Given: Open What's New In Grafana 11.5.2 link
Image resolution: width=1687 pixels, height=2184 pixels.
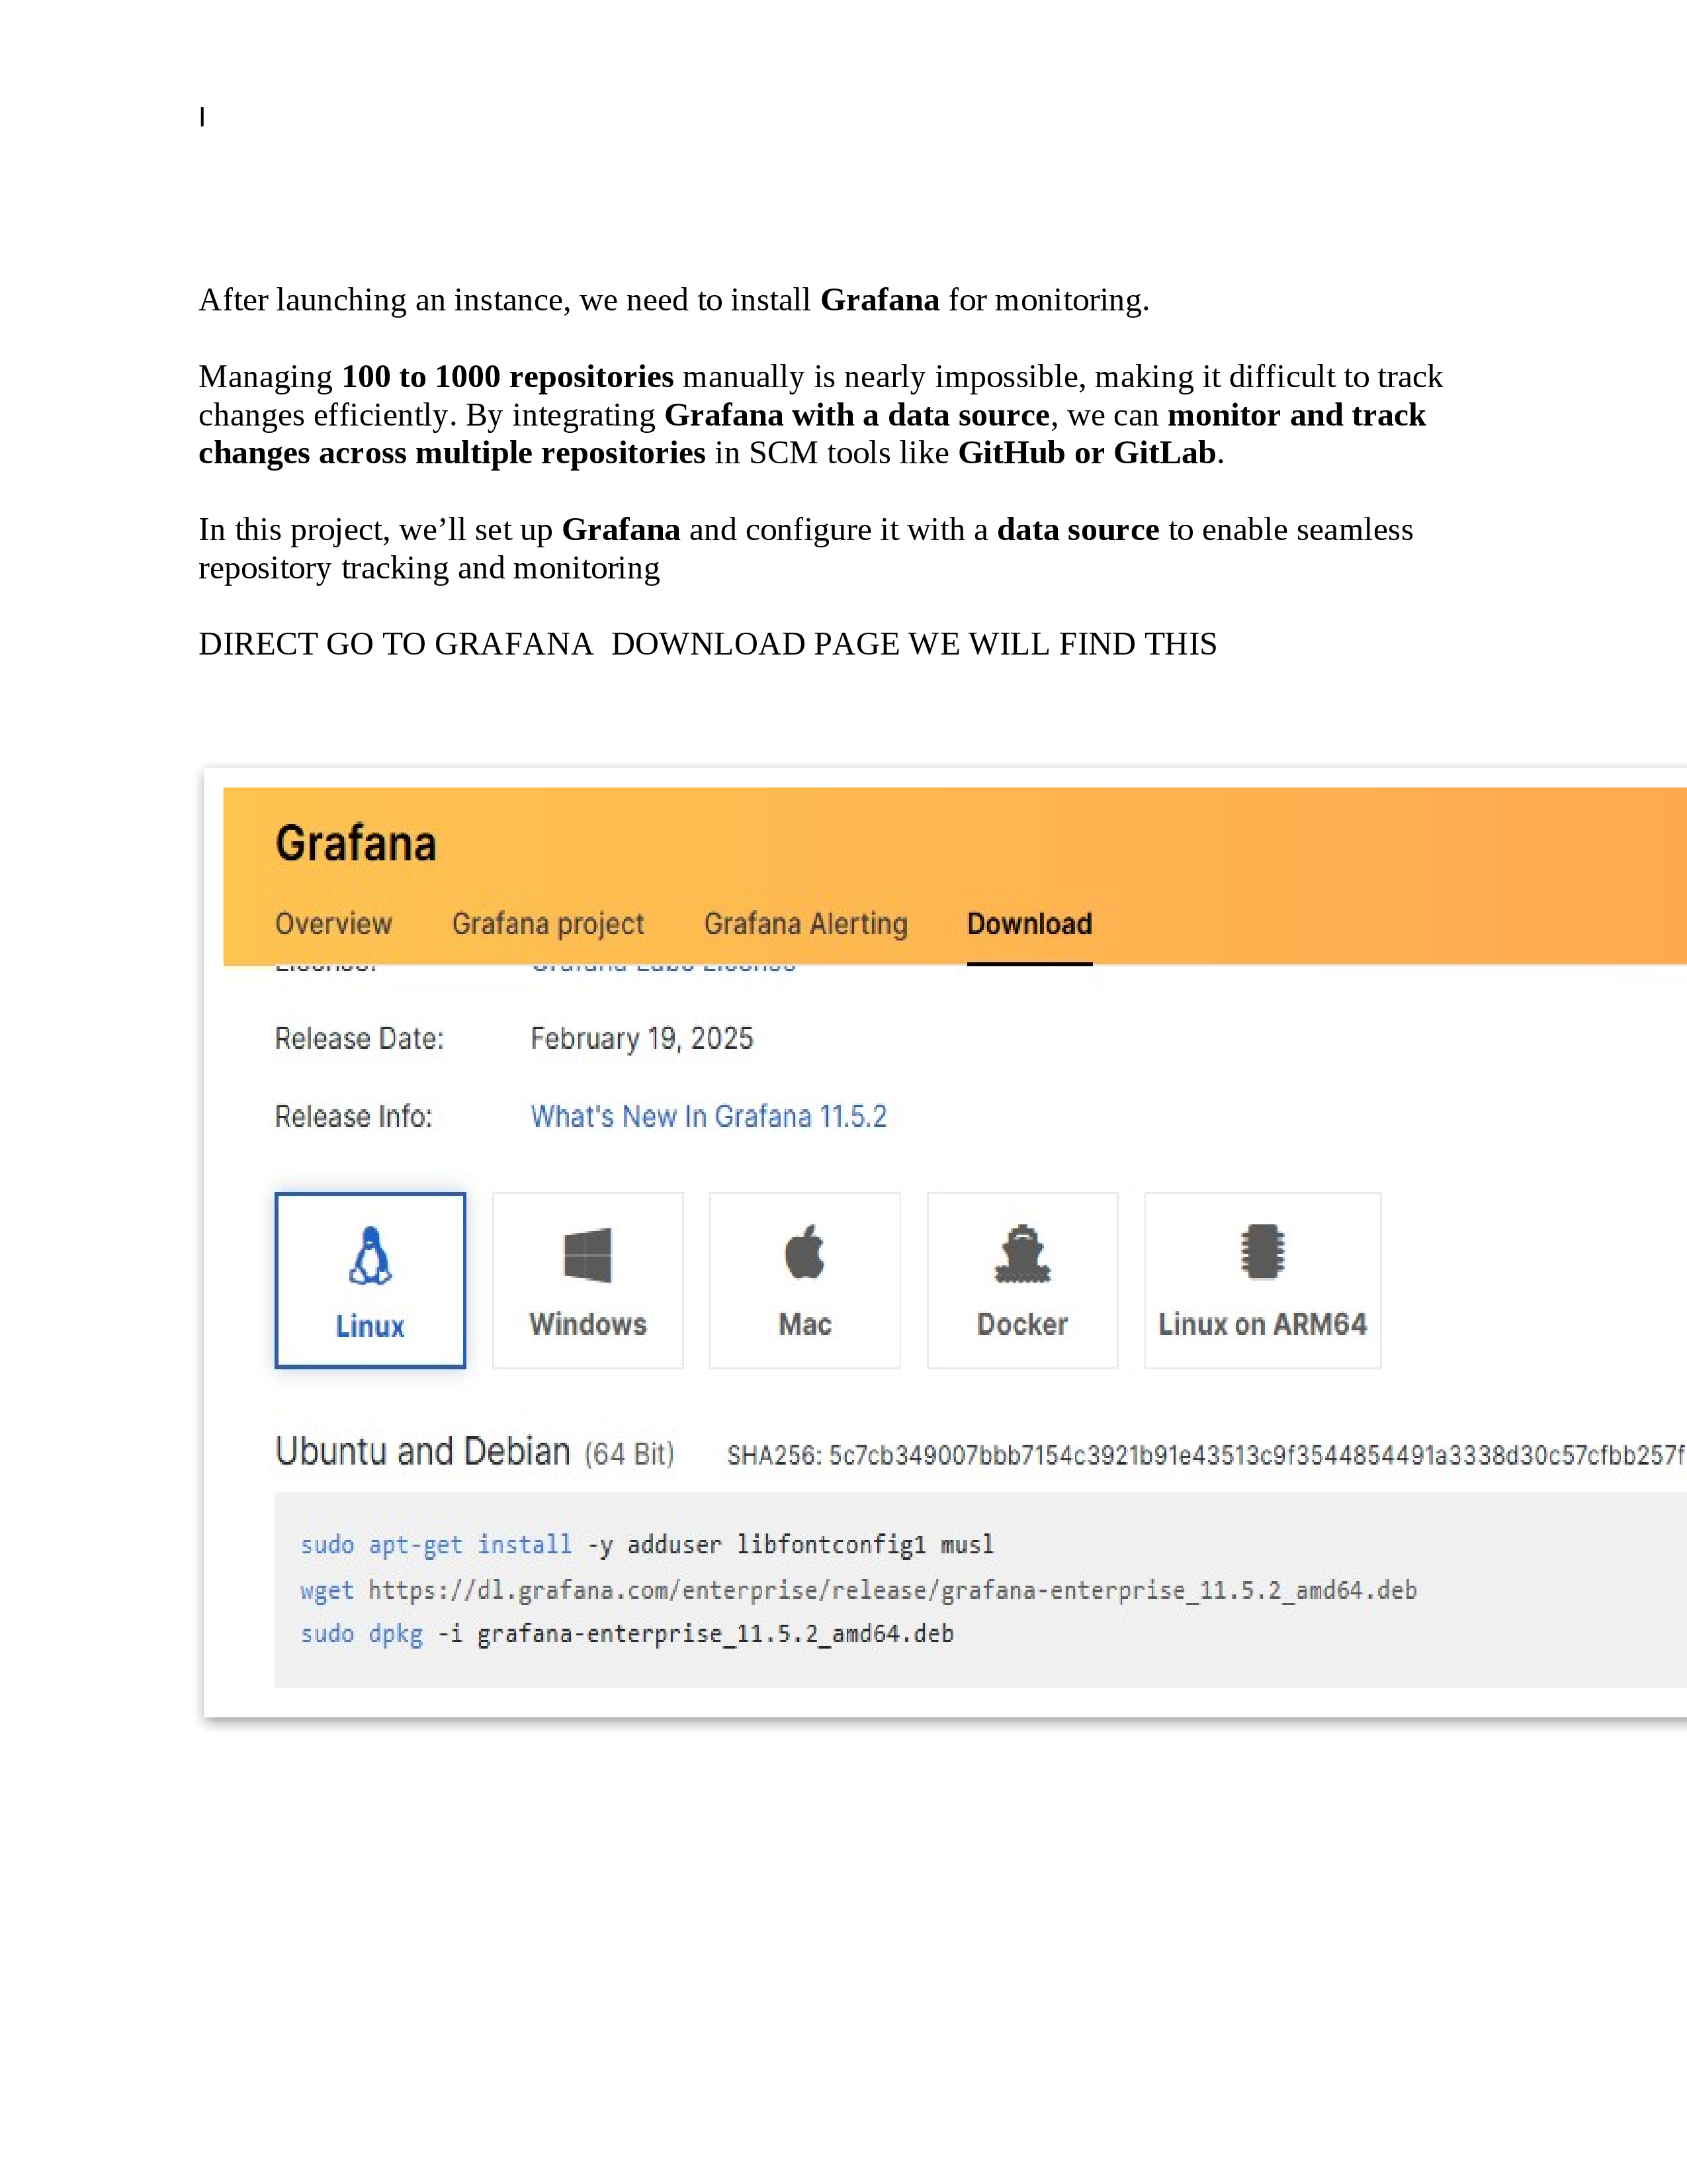Looking at the screenshot, I should (x=709, y=1116).
